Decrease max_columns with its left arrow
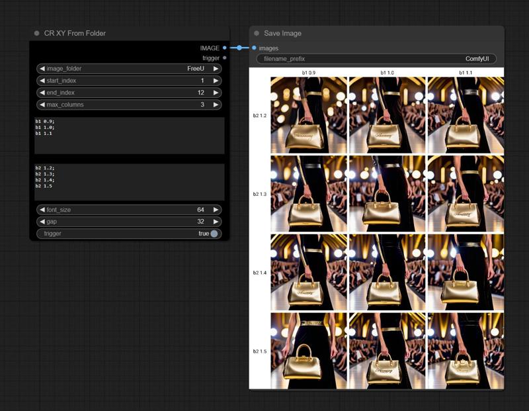The height and width of the screenshot is (411, 529). coord(42,105)
